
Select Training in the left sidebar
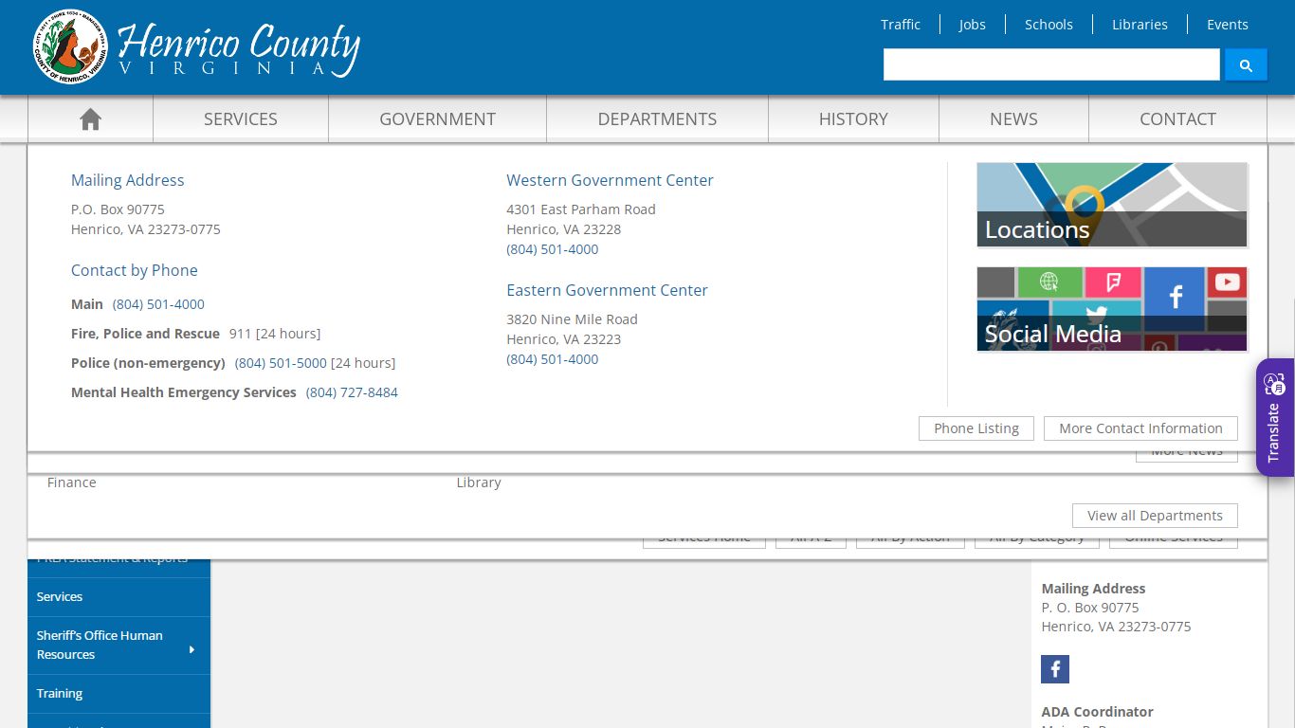pos(119,694)
